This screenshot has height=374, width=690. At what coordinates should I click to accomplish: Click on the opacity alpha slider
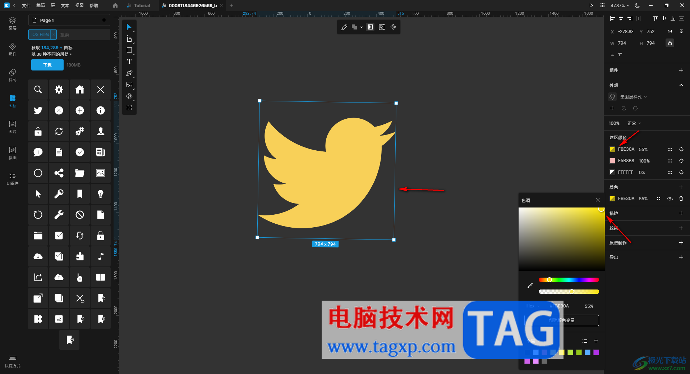click(x=569, y=292)
